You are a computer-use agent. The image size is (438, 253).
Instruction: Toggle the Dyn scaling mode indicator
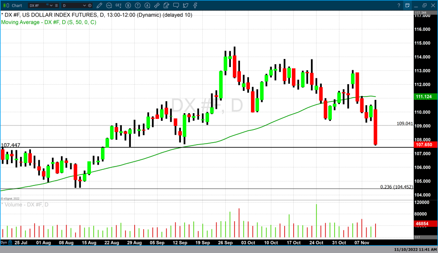pos(4,243)
